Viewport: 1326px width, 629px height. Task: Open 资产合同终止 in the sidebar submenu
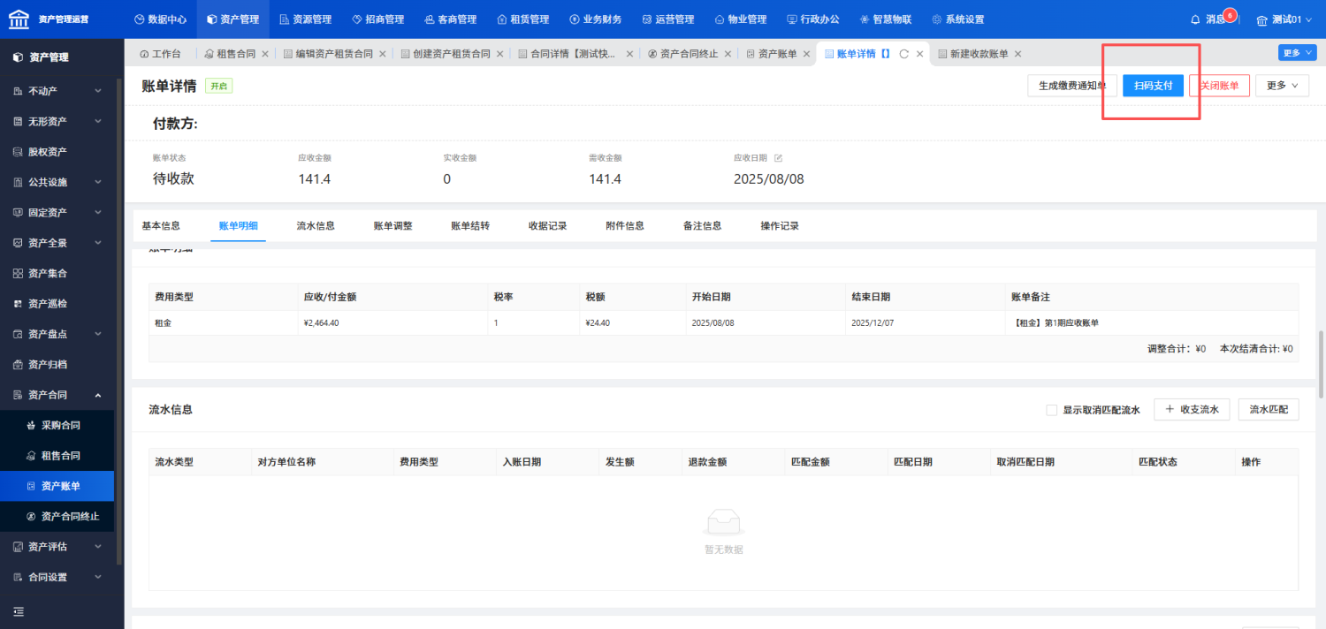57,516
